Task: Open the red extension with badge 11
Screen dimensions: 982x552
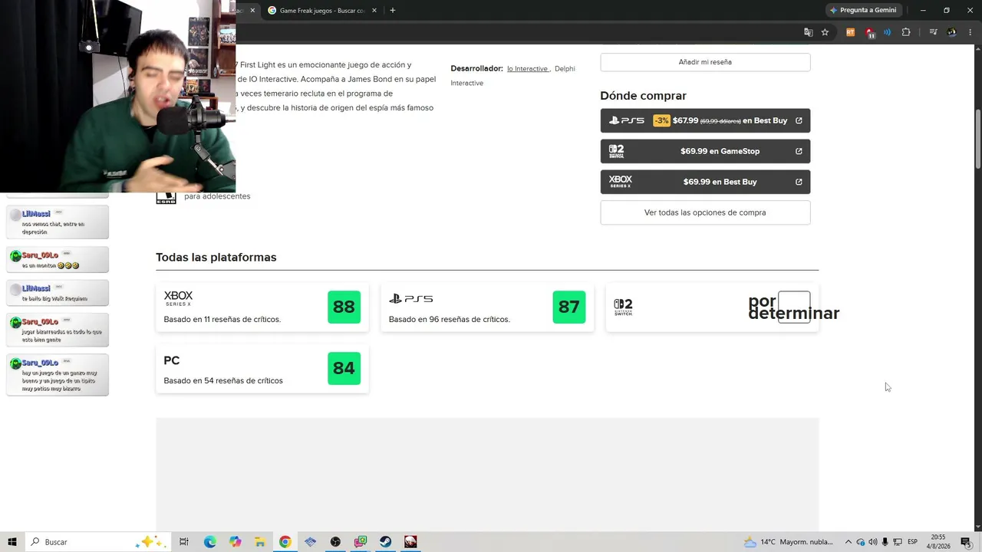Action: tap(869, 32)
